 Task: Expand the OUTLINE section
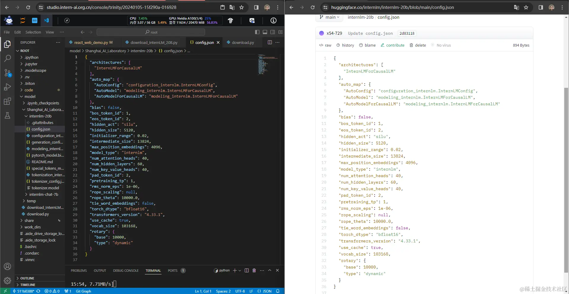(27, 278)
